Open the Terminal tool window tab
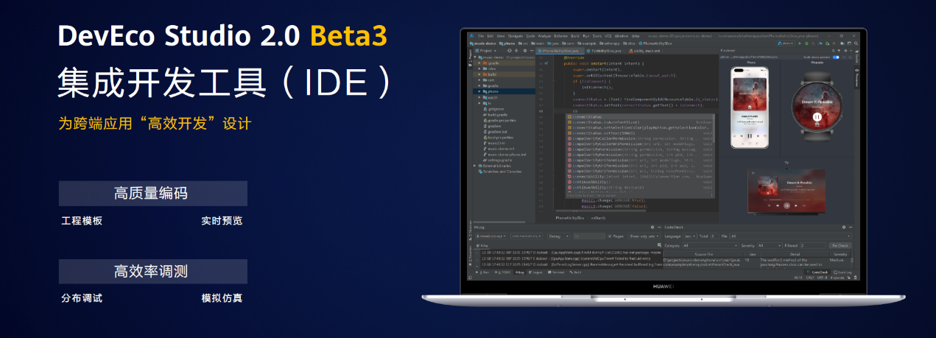 point(556,272)
